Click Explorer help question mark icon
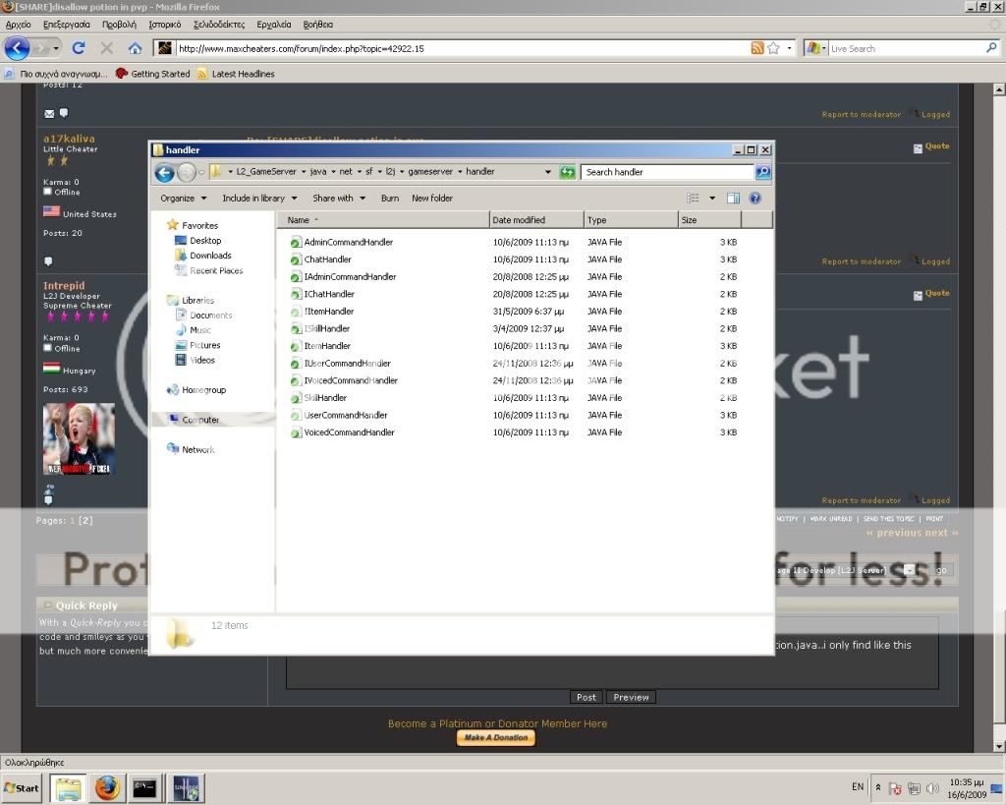This screenshot has width=1006, height=805. [754, 199]
